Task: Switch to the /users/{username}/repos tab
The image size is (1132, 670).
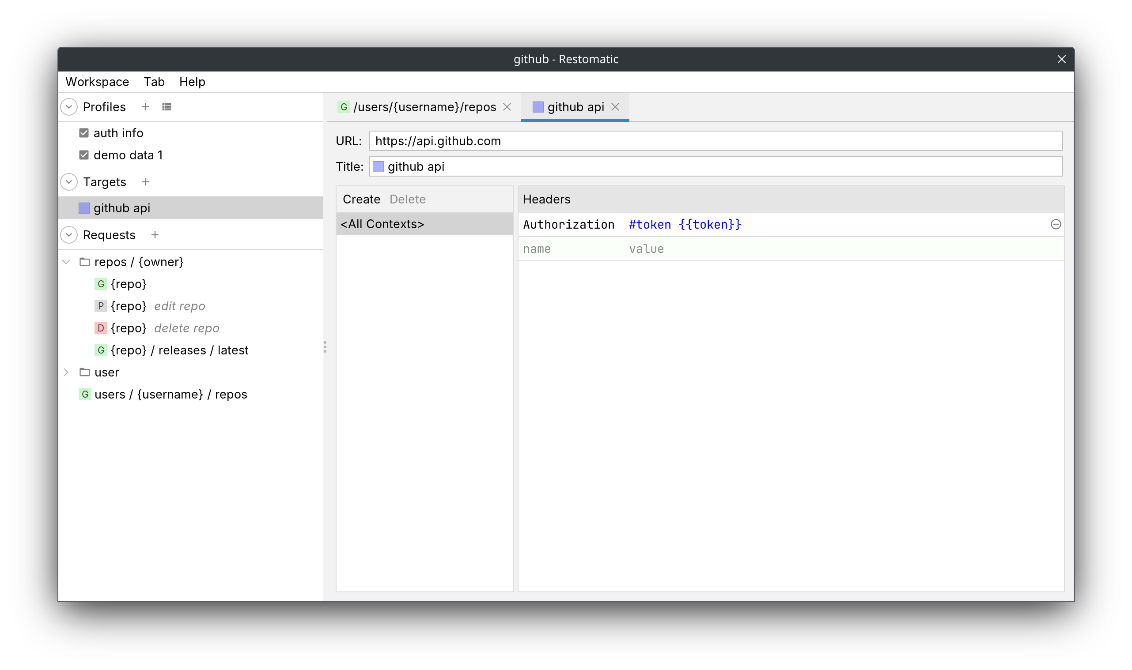Action: pyautogui.click(x=424, y=107)
